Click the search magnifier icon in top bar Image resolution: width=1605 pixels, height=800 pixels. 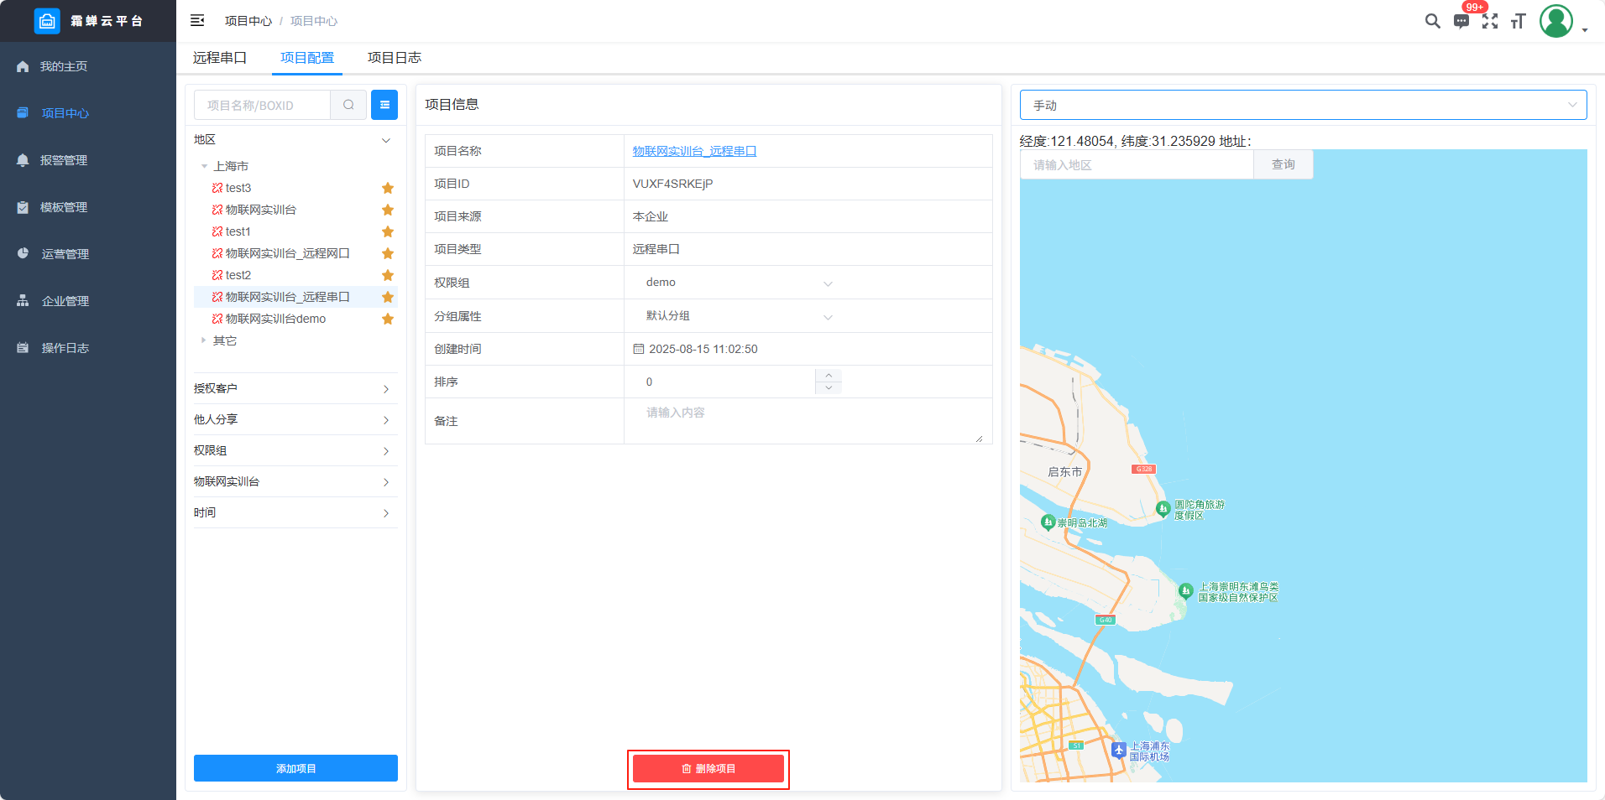(x=1432, y=21)
